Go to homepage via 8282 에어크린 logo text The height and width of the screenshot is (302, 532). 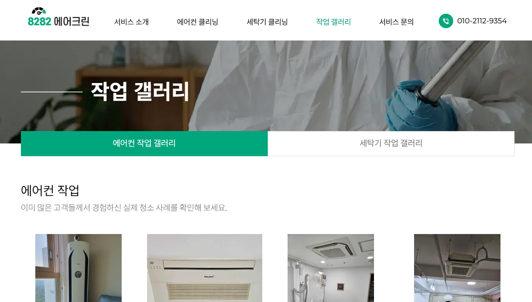(59, 22)
